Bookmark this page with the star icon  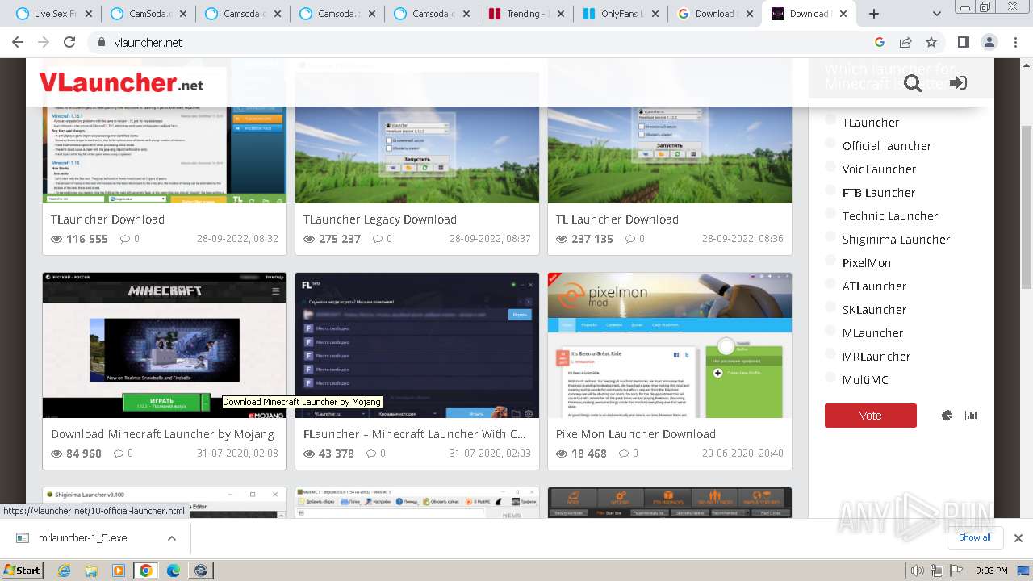[x=931, y=43]
